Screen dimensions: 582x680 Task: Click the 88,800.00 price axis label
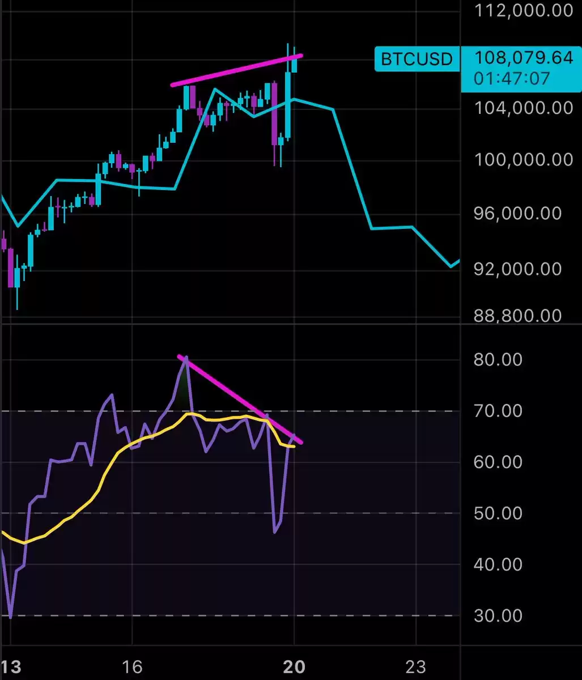[x=519, y=315]
